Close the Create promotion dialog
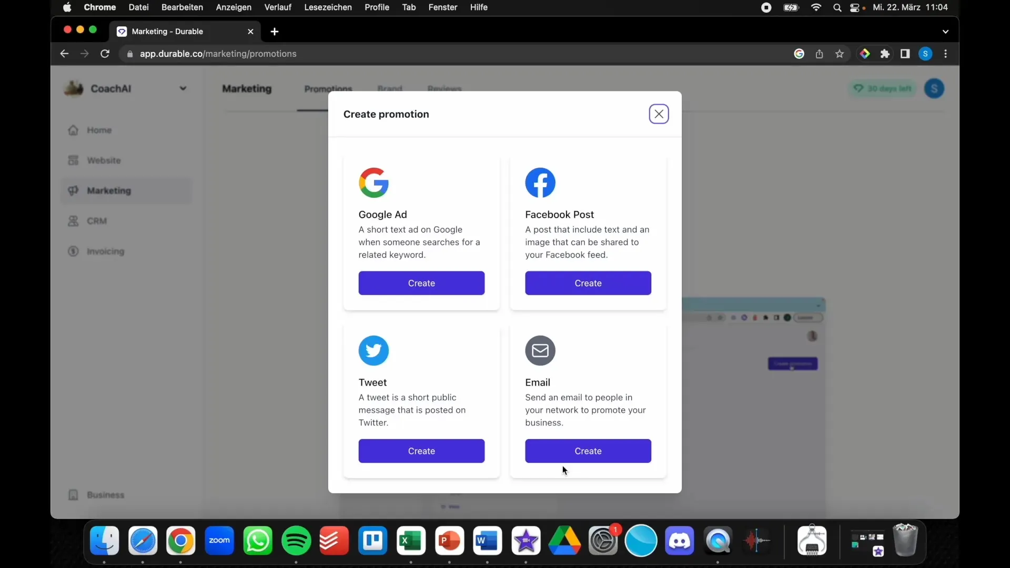The image size is (1010, 568). tap(659, 114)
